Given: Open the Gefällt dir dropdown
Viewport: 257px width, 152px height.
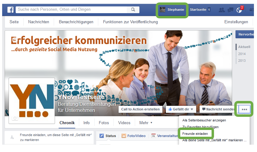Looking at the screenshot, I should [x=181, y=109].
